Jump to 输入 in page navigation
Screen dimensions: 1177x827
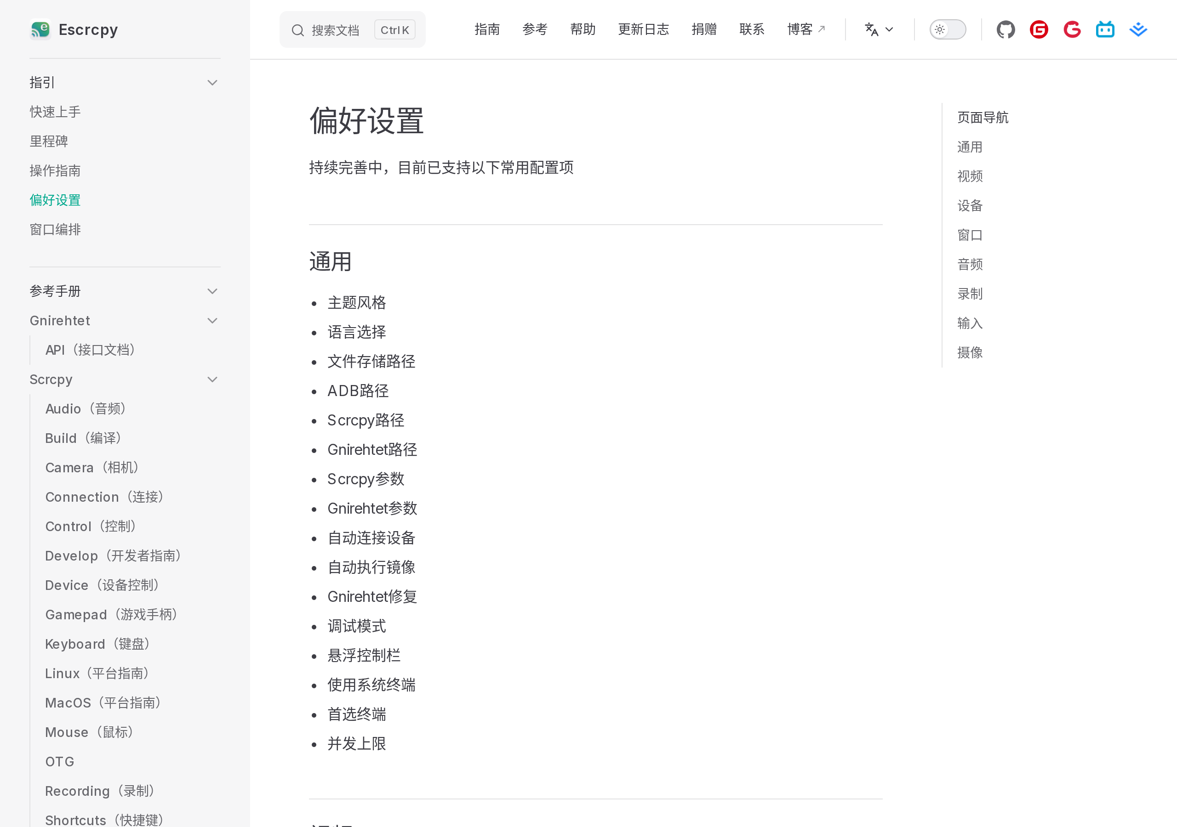[969, 323]
